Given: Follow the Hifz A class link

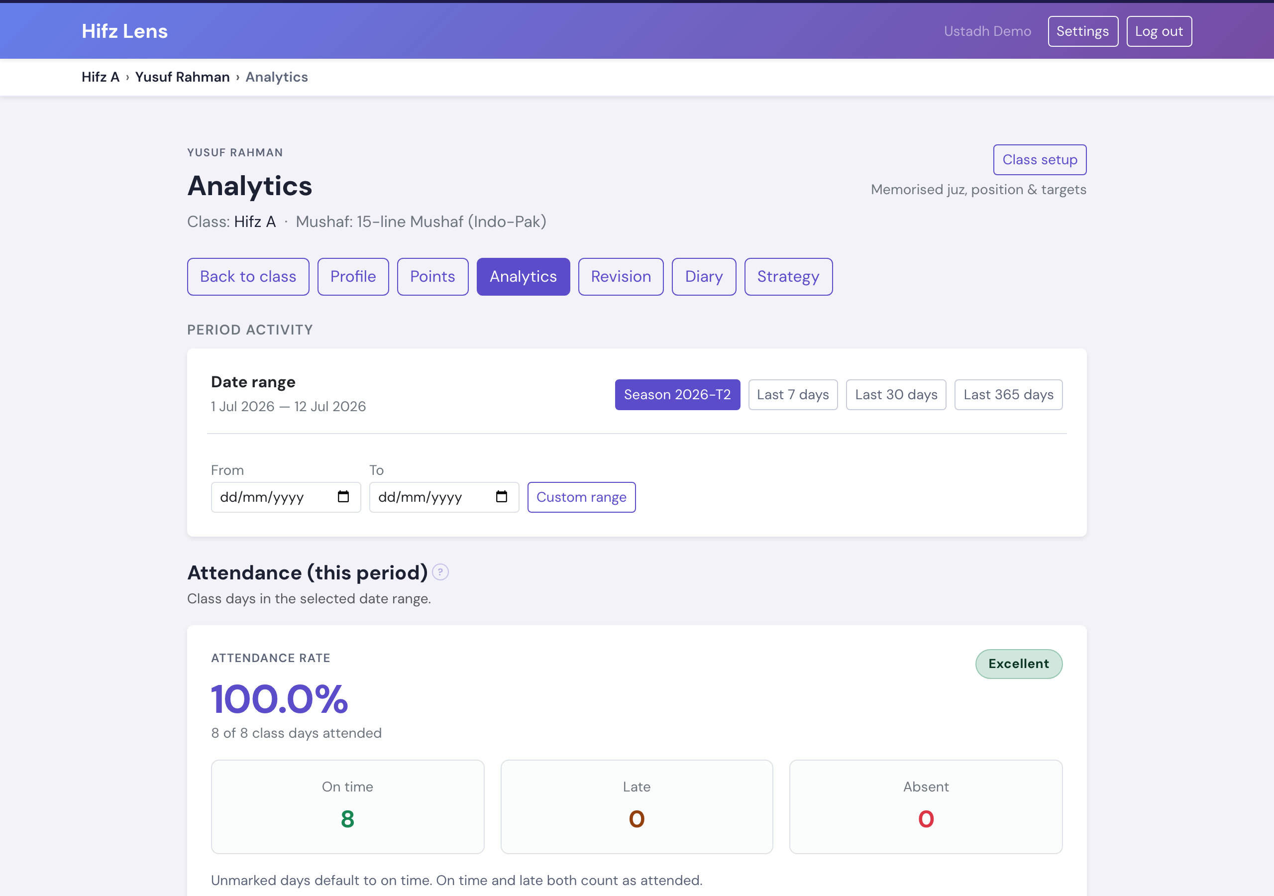Looking at the screenshot, I should [x=255, y=222].
